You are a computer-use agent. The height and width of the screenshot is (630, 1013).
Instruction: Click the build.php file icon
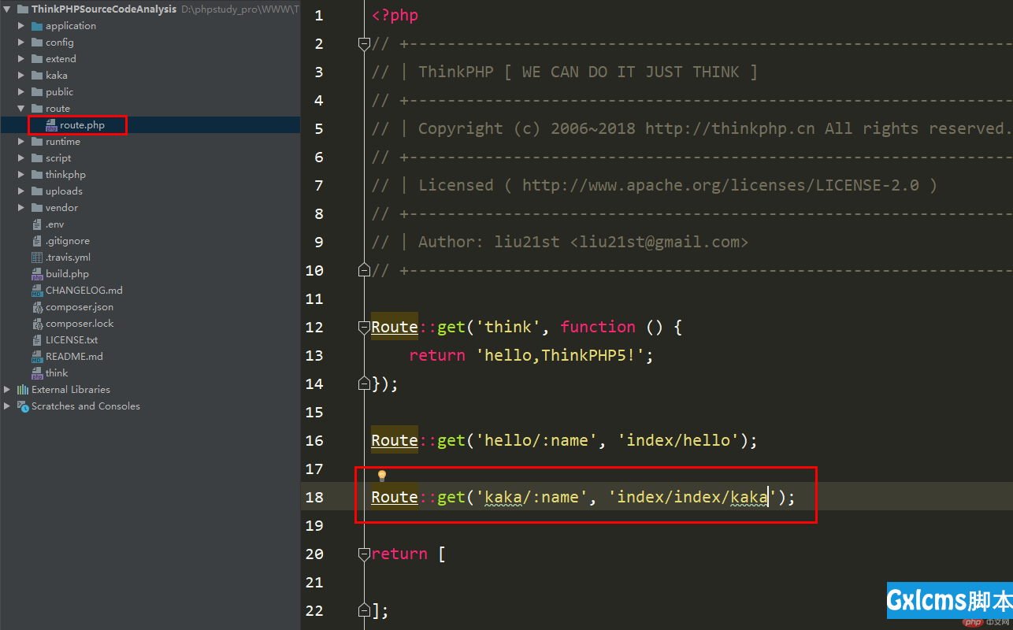click(x=37, y=274)
